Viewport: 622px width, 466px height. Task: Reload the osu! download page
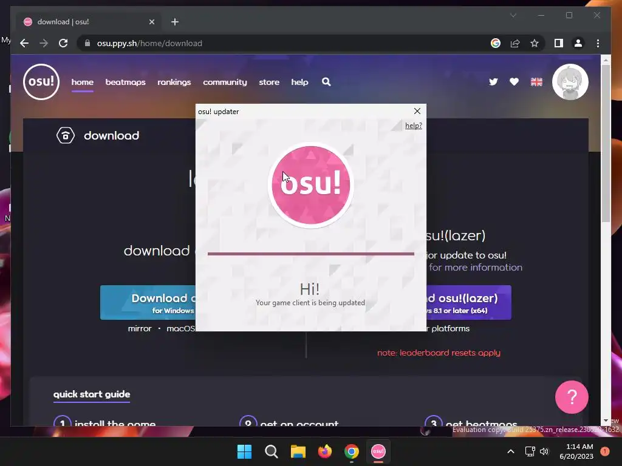coord(63,43)
